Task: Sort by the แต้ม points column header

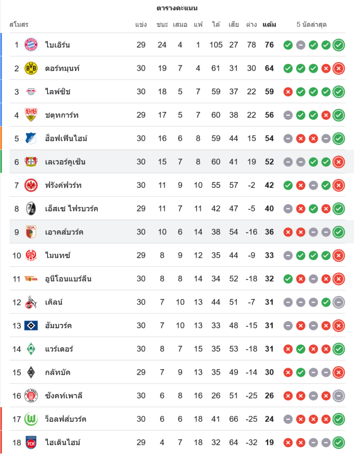Action: pyautogui.click(x=269, y=25)
